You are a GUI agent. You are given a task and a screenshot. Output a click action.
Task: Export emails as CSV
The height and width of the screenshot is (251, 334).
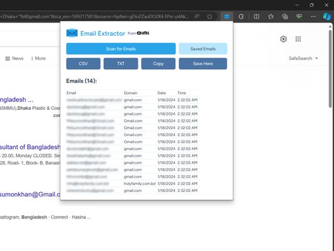tap(83, 63)
